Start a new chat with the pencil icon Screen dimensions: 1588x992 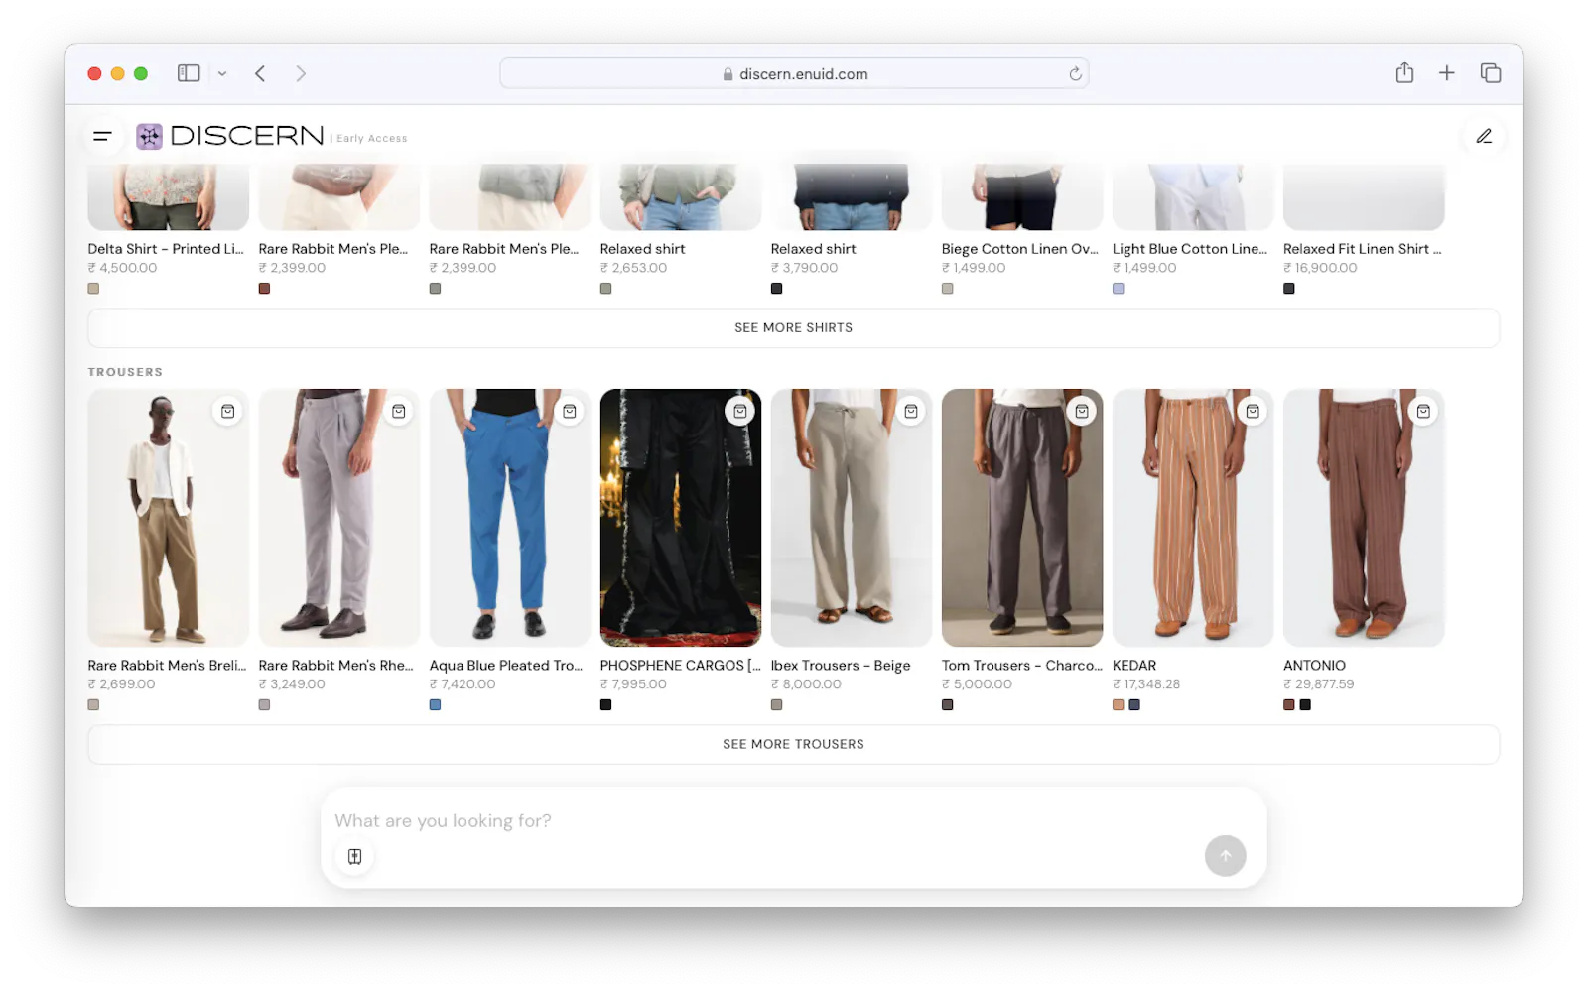[x=1484, y=137]
